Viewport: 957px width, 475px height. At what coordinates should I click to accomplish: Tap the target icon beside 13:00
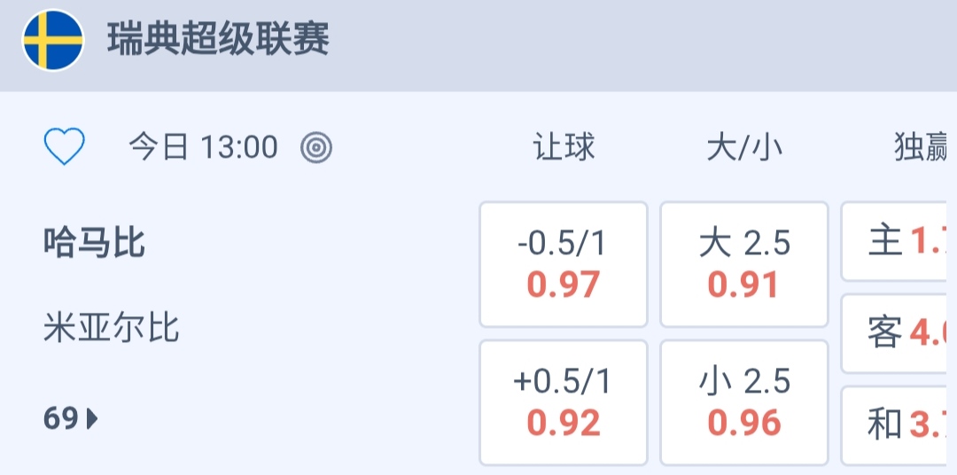[316, 148]
